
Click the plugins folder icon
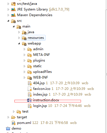pyautogui.click(x=29, y=61)
